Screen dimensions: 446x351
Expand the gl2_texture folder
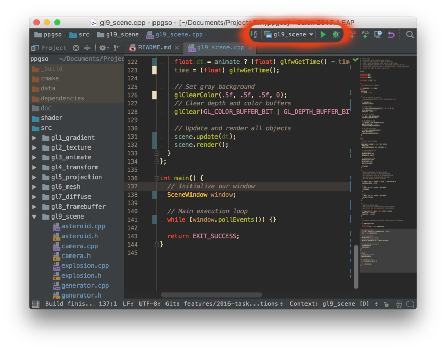click(x=34, y=148)
